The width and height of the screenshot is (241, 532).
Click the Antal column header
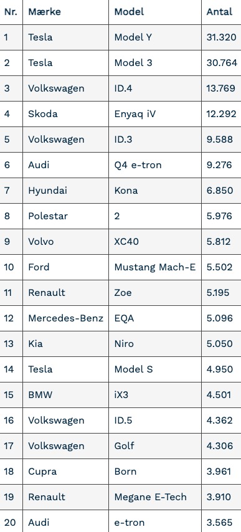click(221, 12)
